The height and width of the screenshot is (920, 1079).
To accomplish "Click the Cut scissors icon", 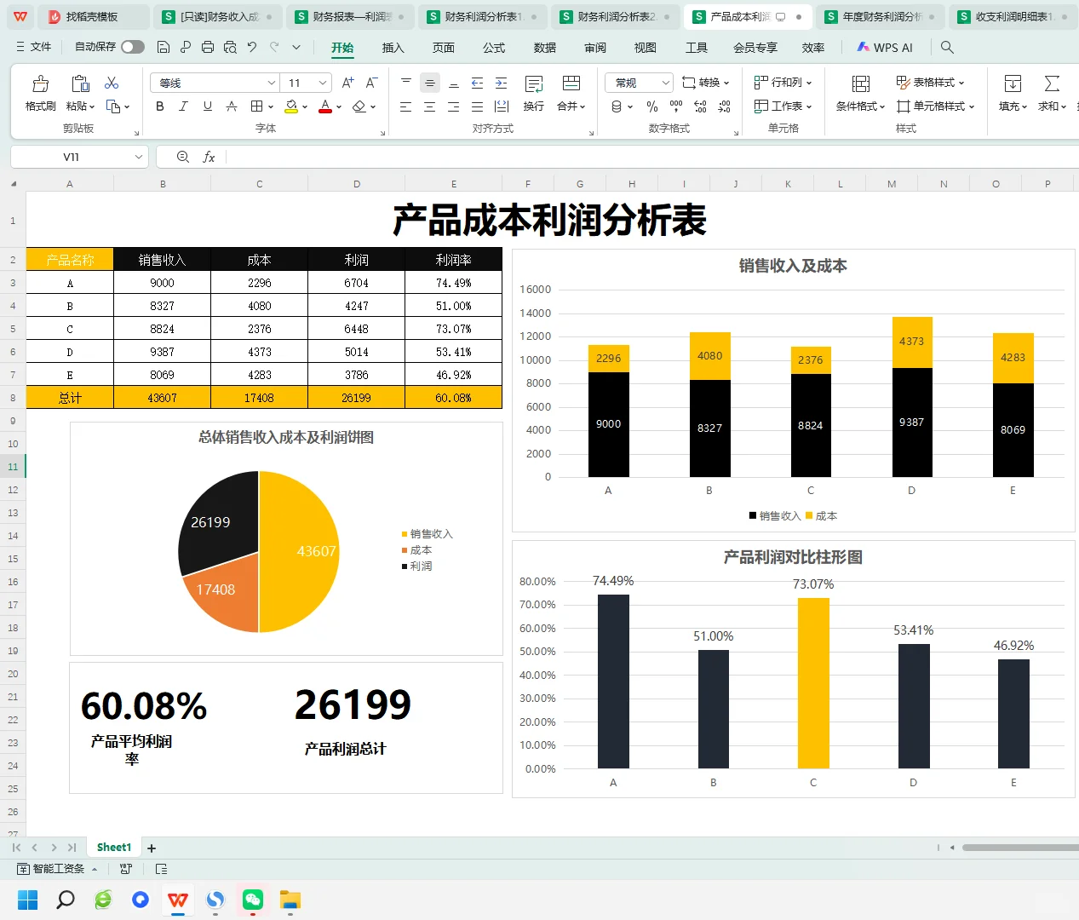I will point(112,83).
